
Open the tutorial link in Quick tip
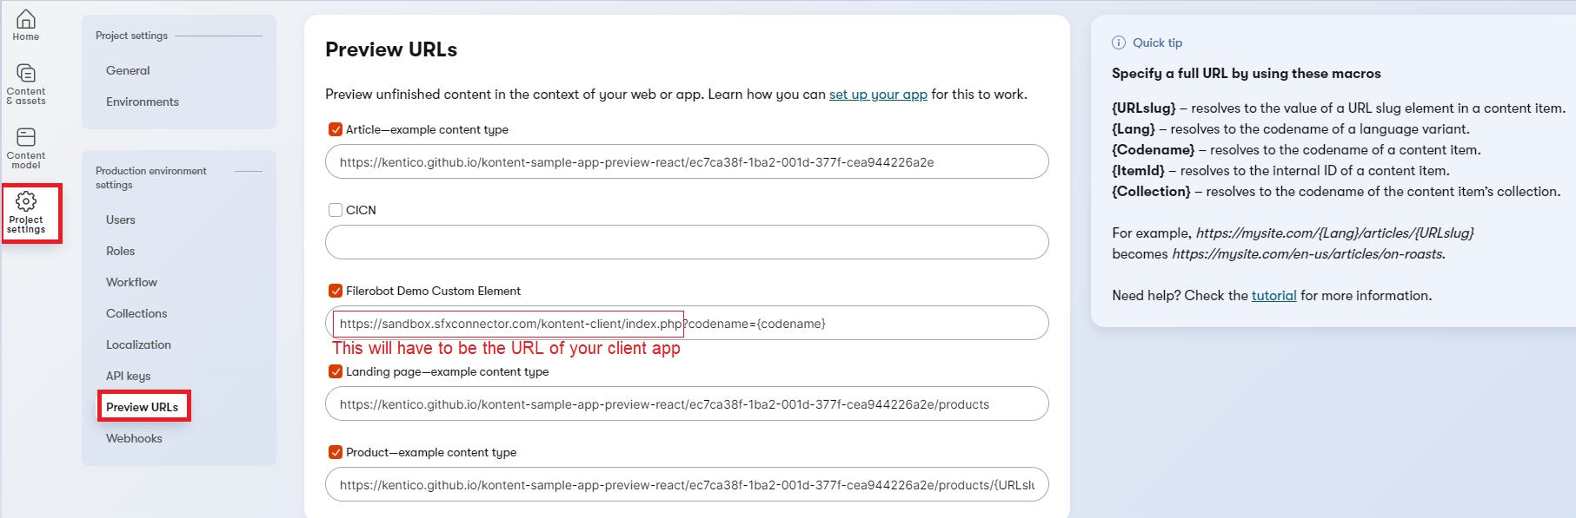[1273, 296]
